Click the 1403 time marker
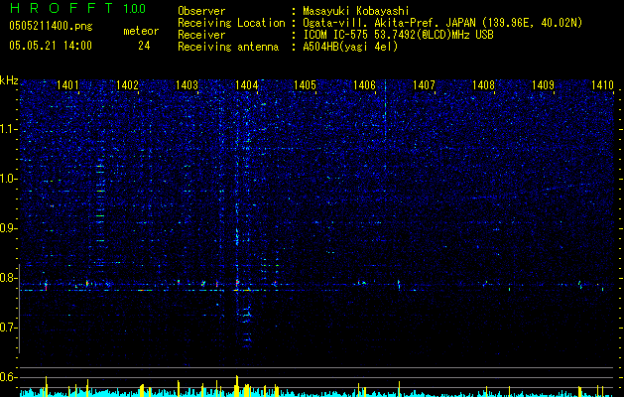The width and height of the screenshot is (624, 397). pyautogui.click(x=187, y=84)
